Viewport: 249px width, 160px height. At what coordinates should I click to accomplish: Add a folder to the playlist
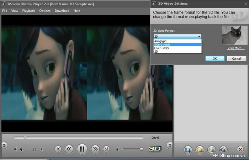click(200, 150)
